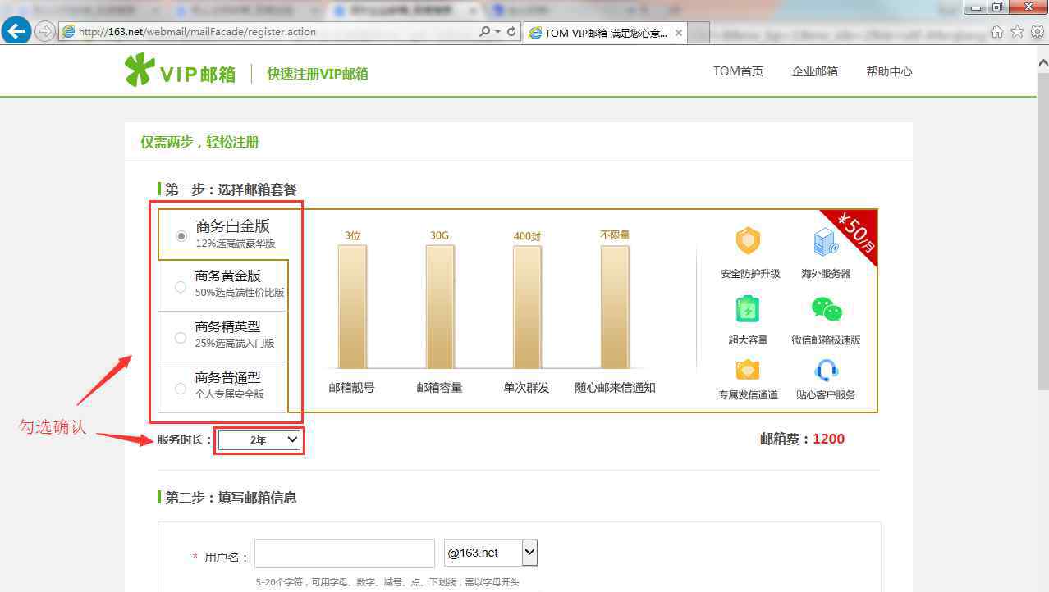Click the 3位 label above bar
This screenshot has width=1049, height=592.
coord(353,235)
